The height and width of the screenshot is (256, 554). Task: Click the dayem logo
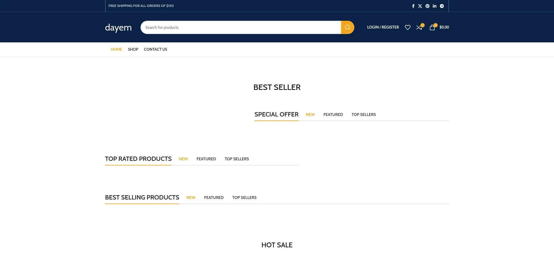(x=118, y=28)
